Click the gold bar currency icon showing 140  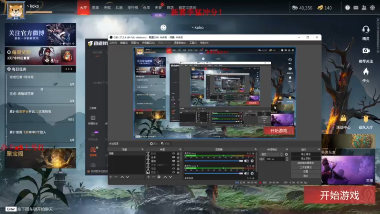pyautogui.click(x=320, y=8)
